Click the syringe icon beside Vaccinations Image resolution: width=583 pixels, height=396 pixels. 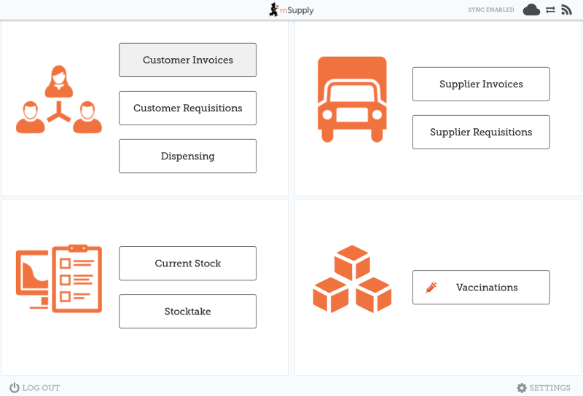(x=431, y=288)
